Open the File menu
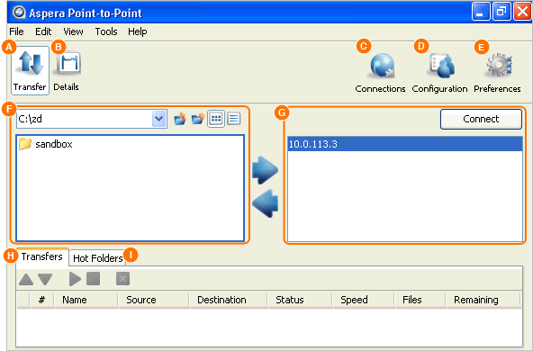The width and height of the screenshot is (533, 351). [16, 31]
